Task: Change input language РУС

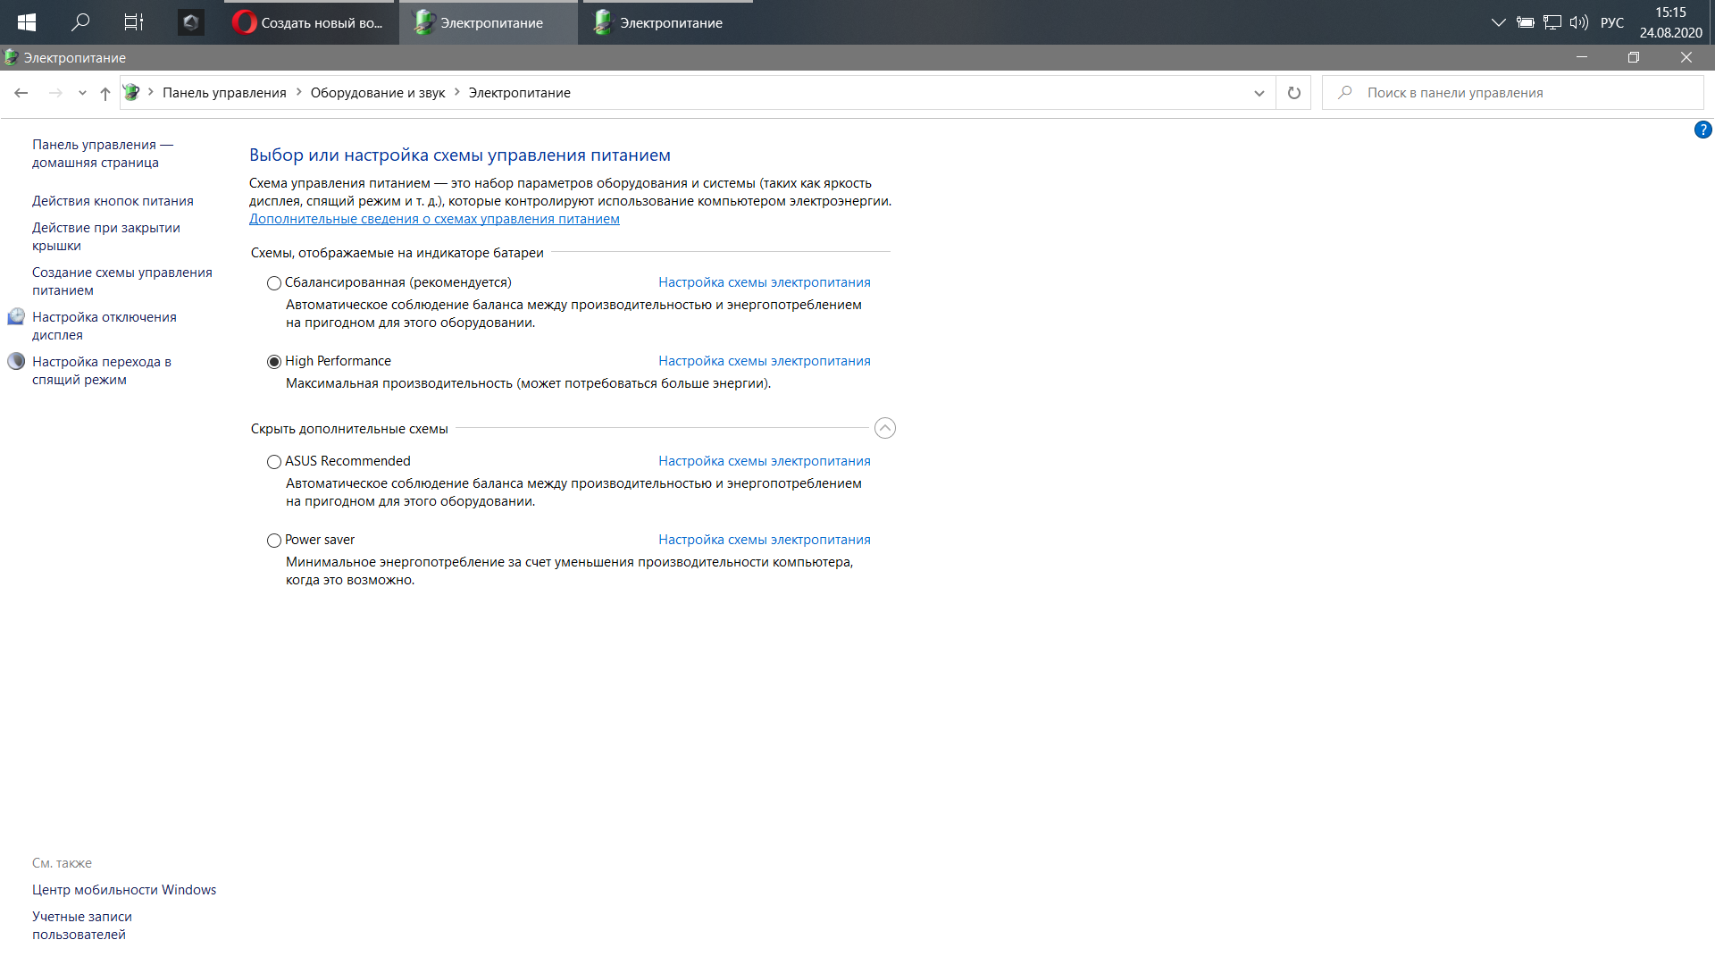Action: [1612, 22]
